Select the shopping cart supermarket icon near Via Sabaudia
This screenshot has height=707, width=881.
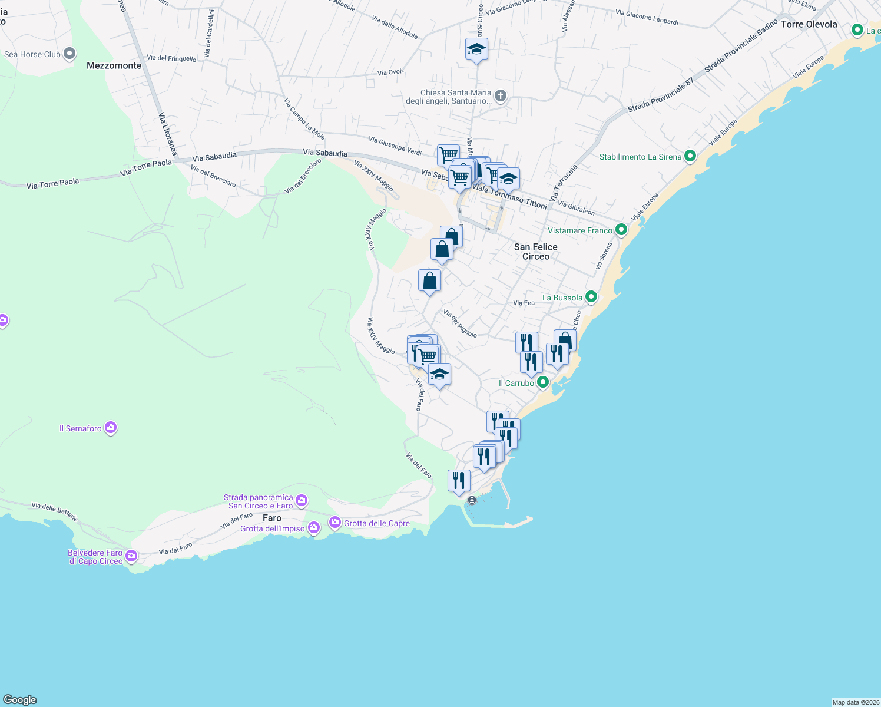click(x=448, y=154)
